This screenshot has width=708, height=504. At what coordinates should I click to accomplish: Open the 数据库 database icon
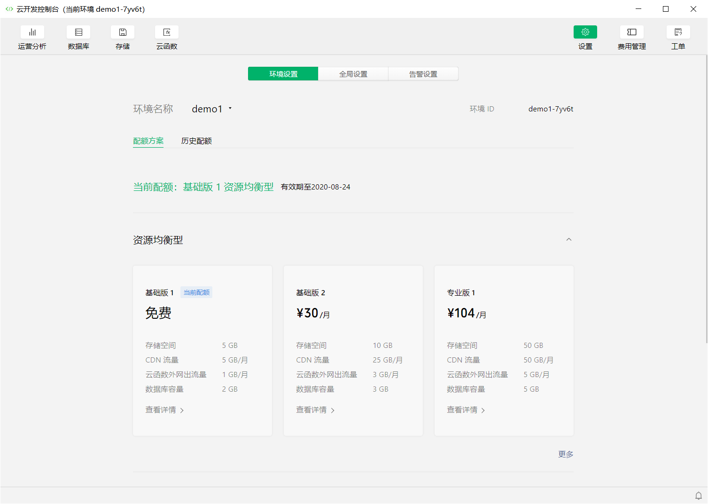[x=78, y=32]
